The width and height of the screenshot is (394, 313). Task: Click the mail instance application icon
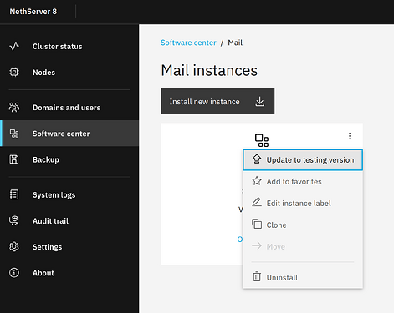[262, 140]
